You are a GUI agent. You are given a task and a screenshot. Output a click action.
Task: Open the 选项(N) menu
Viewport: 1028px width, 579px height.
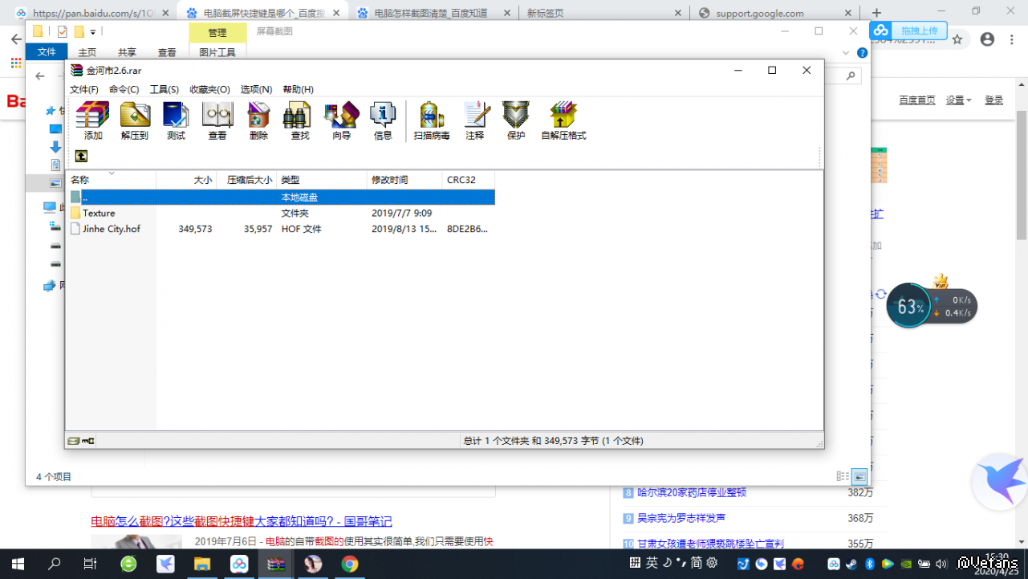pos(256,90)
